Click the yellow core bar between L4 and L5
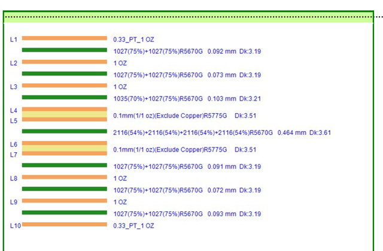383x251 pixels. pyautogui.click(x=65, y=114)
